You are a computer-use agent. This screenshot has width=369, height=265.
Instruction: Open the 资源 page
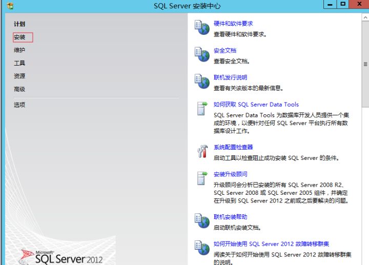[19, 76]
